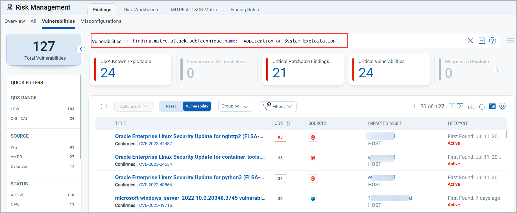The height and width of the screenshot is (213, 517).
Task: Switch to the Risk Workbench tab
Action: point(141,10)
